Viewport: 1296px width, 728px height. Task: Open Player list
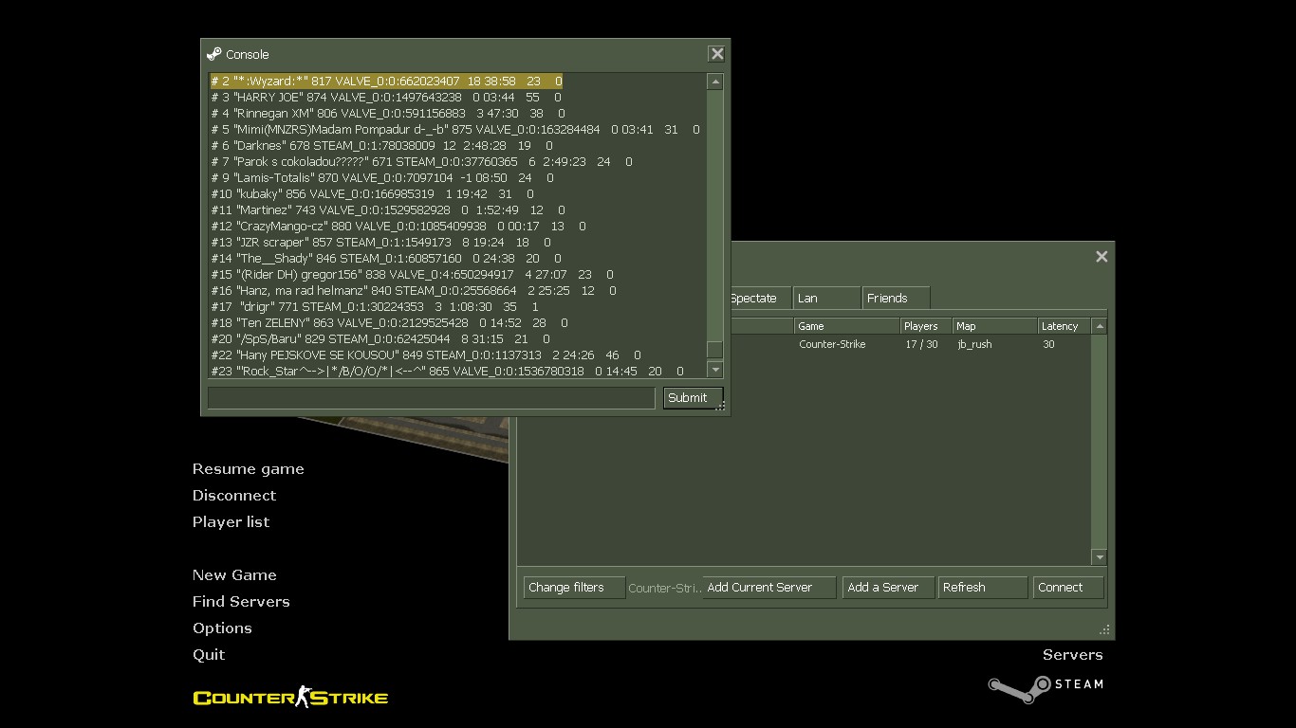pyautogui.click(x=231, y=522)
